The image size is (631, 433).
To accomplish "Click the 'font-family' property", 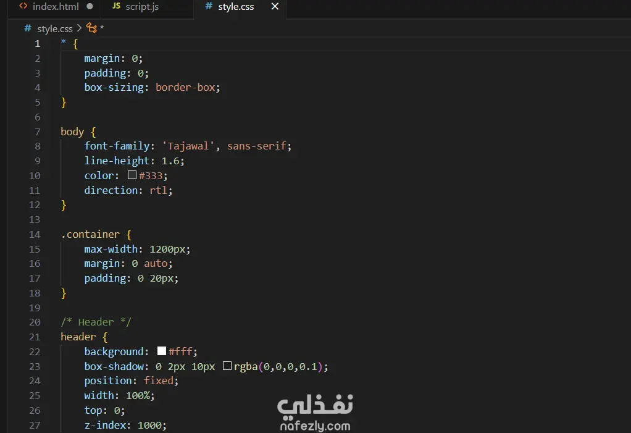I will pos(117,146).
